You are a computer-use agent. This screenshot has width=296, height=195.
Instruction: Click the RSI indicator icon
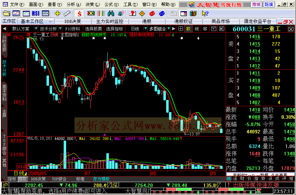click(36, 14)
